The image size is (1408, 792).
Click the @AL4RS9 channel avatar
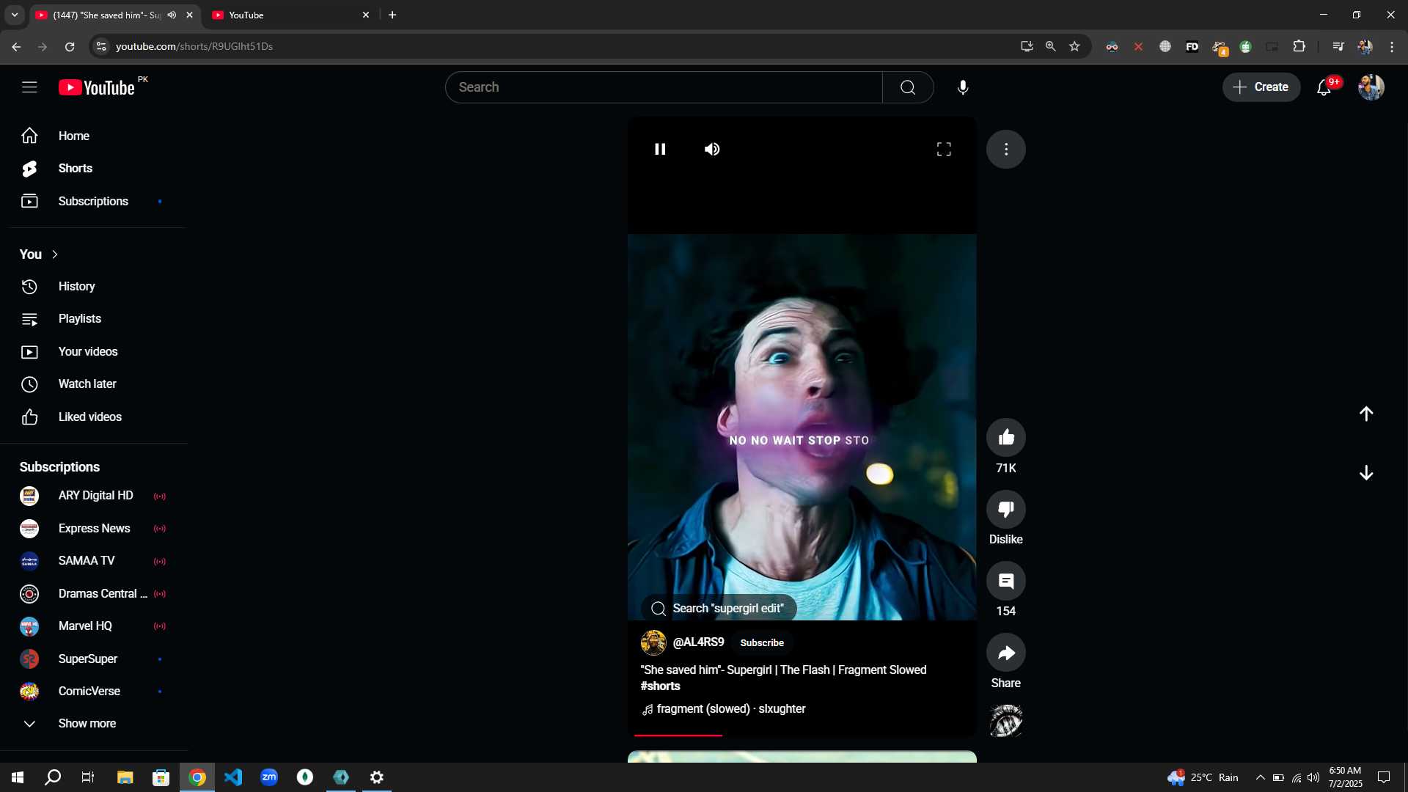point(653,642)
